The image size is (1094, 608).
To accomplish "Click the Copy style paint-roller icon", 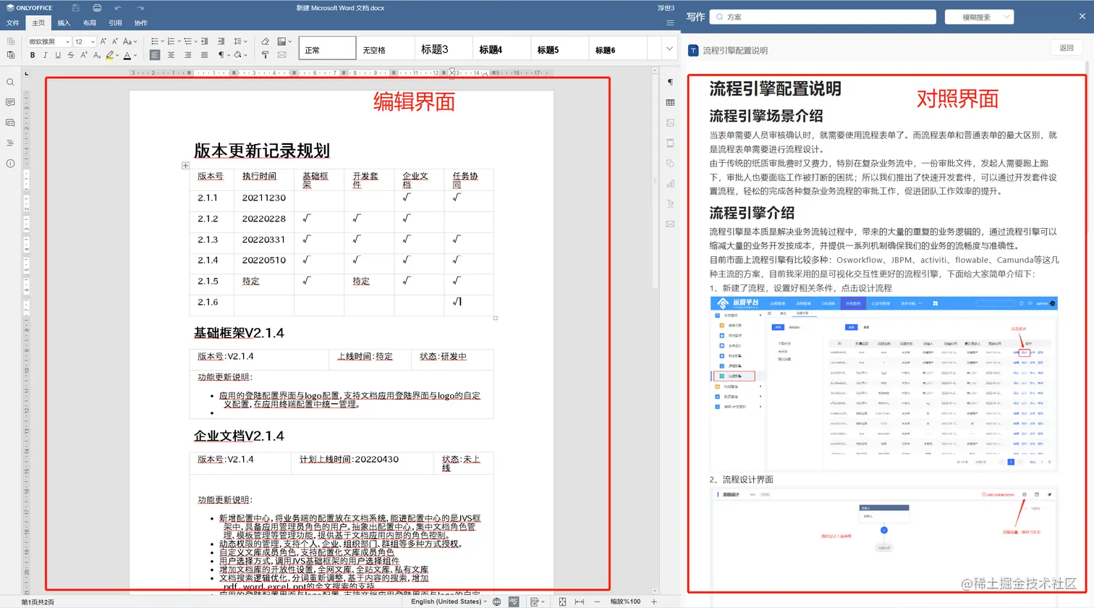I will pos(265,55).
